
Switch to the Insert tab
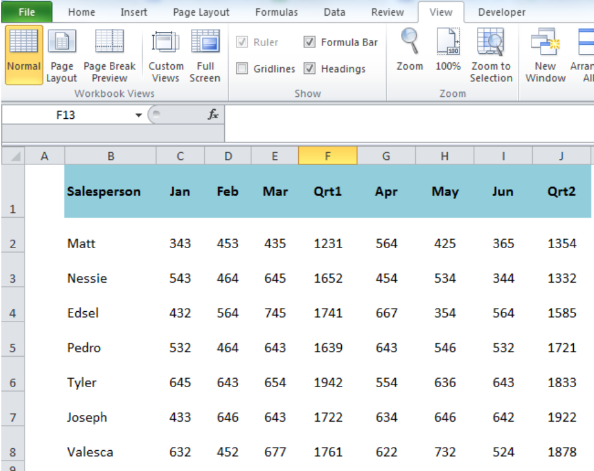click(x=134, y=12)
